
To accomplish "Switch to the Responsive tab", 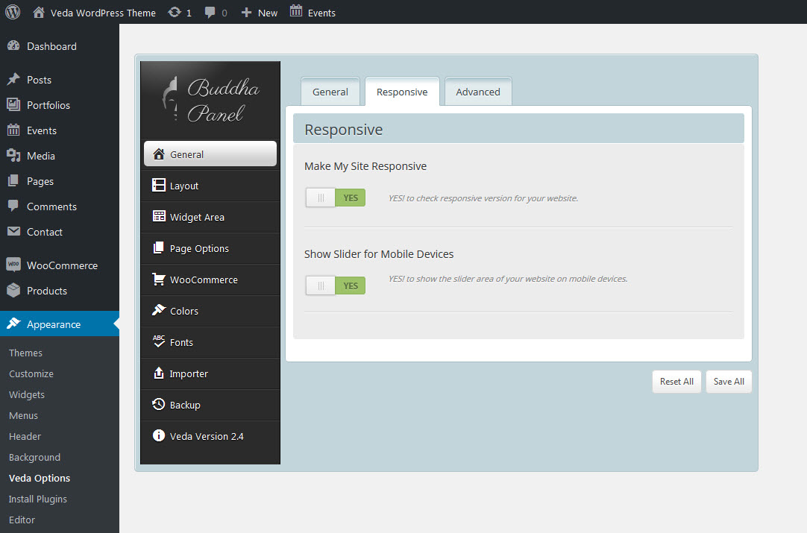I will 402,92.
